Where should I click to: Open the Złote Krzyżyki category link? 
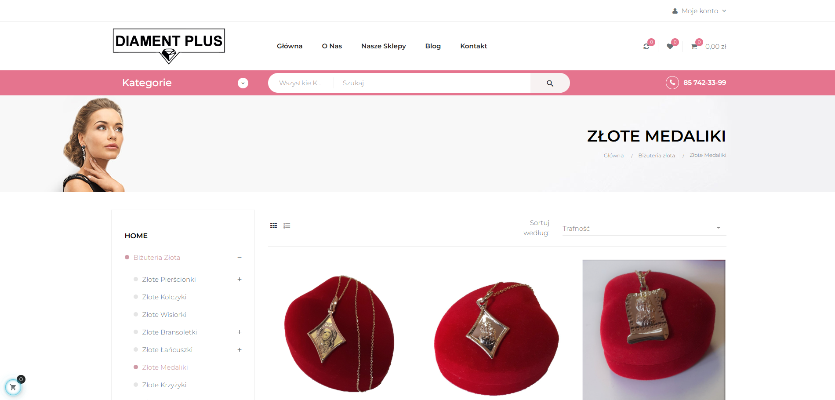[x=164, y=385]
